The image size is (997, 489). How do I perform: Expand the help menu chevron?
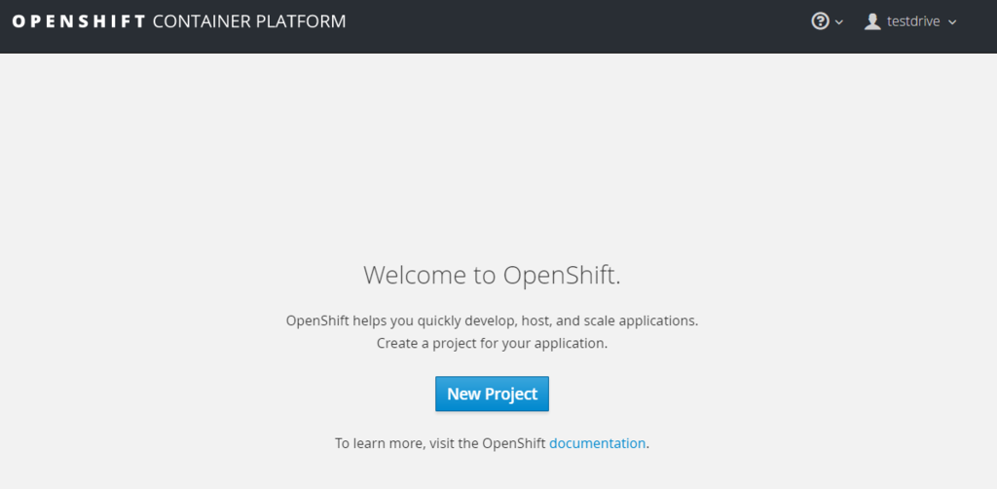(838, 22)
